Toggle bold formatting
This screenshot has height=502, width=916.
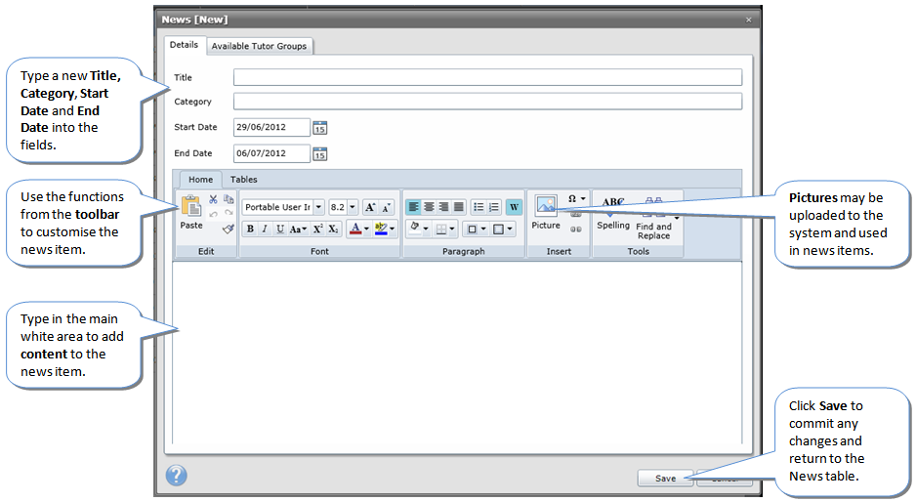pos(250,229)
